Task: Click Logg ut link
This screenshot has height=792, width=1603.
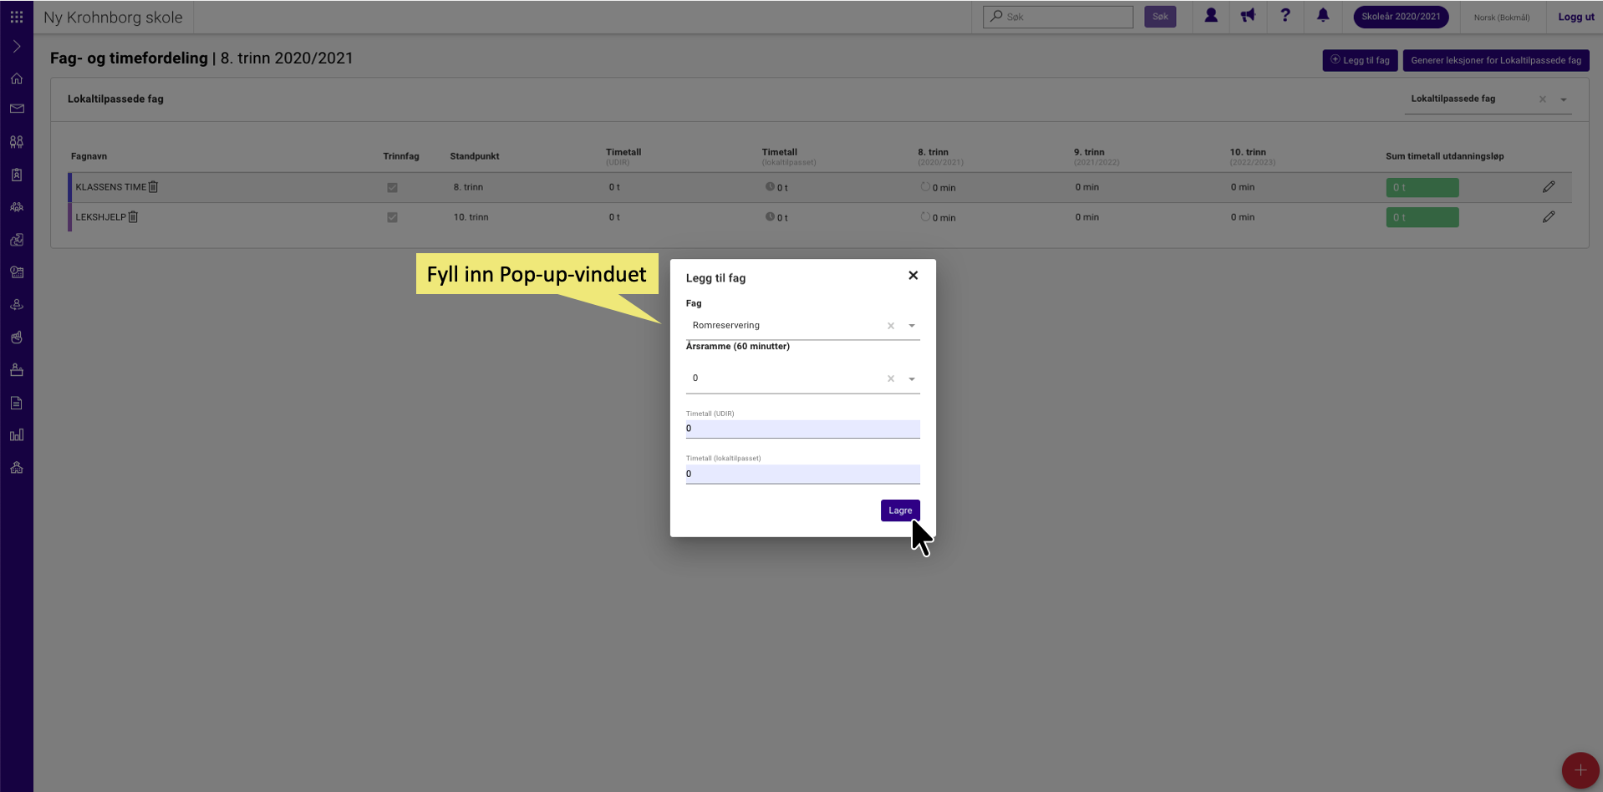Action: coord(1576,17)
